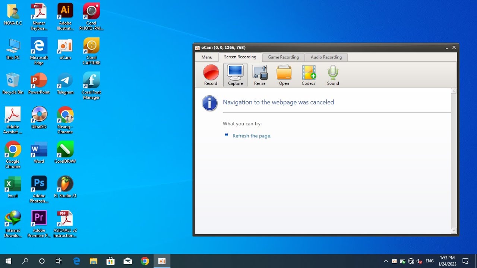Viewport: 477px width, 268px height.
Task: Select the Adobe Acrobat desktop shortcut
Action: (x=13, y=121)
